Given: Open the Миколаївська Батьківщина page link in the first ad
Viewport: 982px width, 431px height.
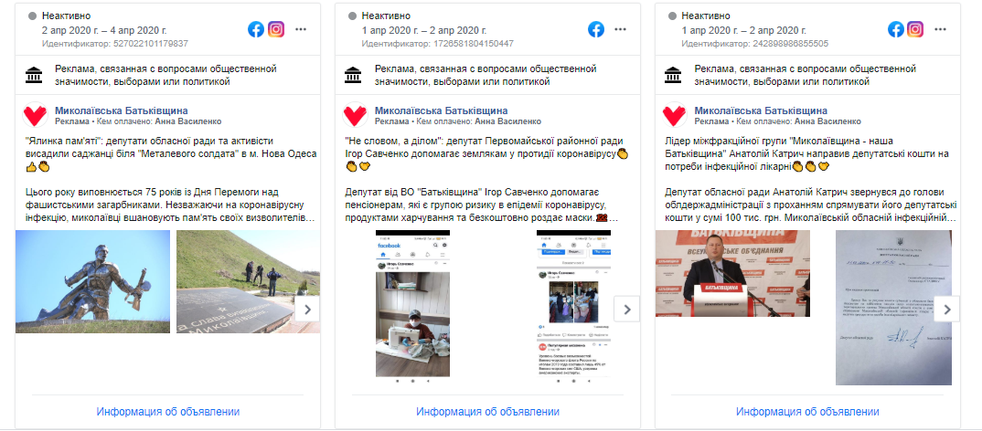Looking at the screenshot, I should click(121, 110).
